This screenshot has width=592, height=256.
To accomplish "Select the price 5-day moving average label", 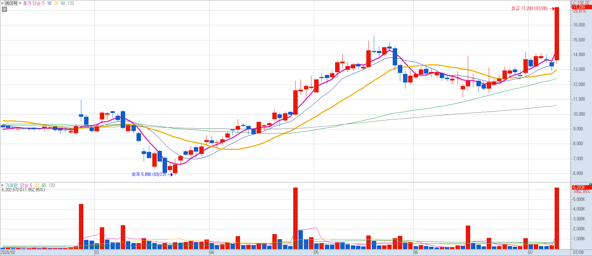I will (x=43, y=3).
